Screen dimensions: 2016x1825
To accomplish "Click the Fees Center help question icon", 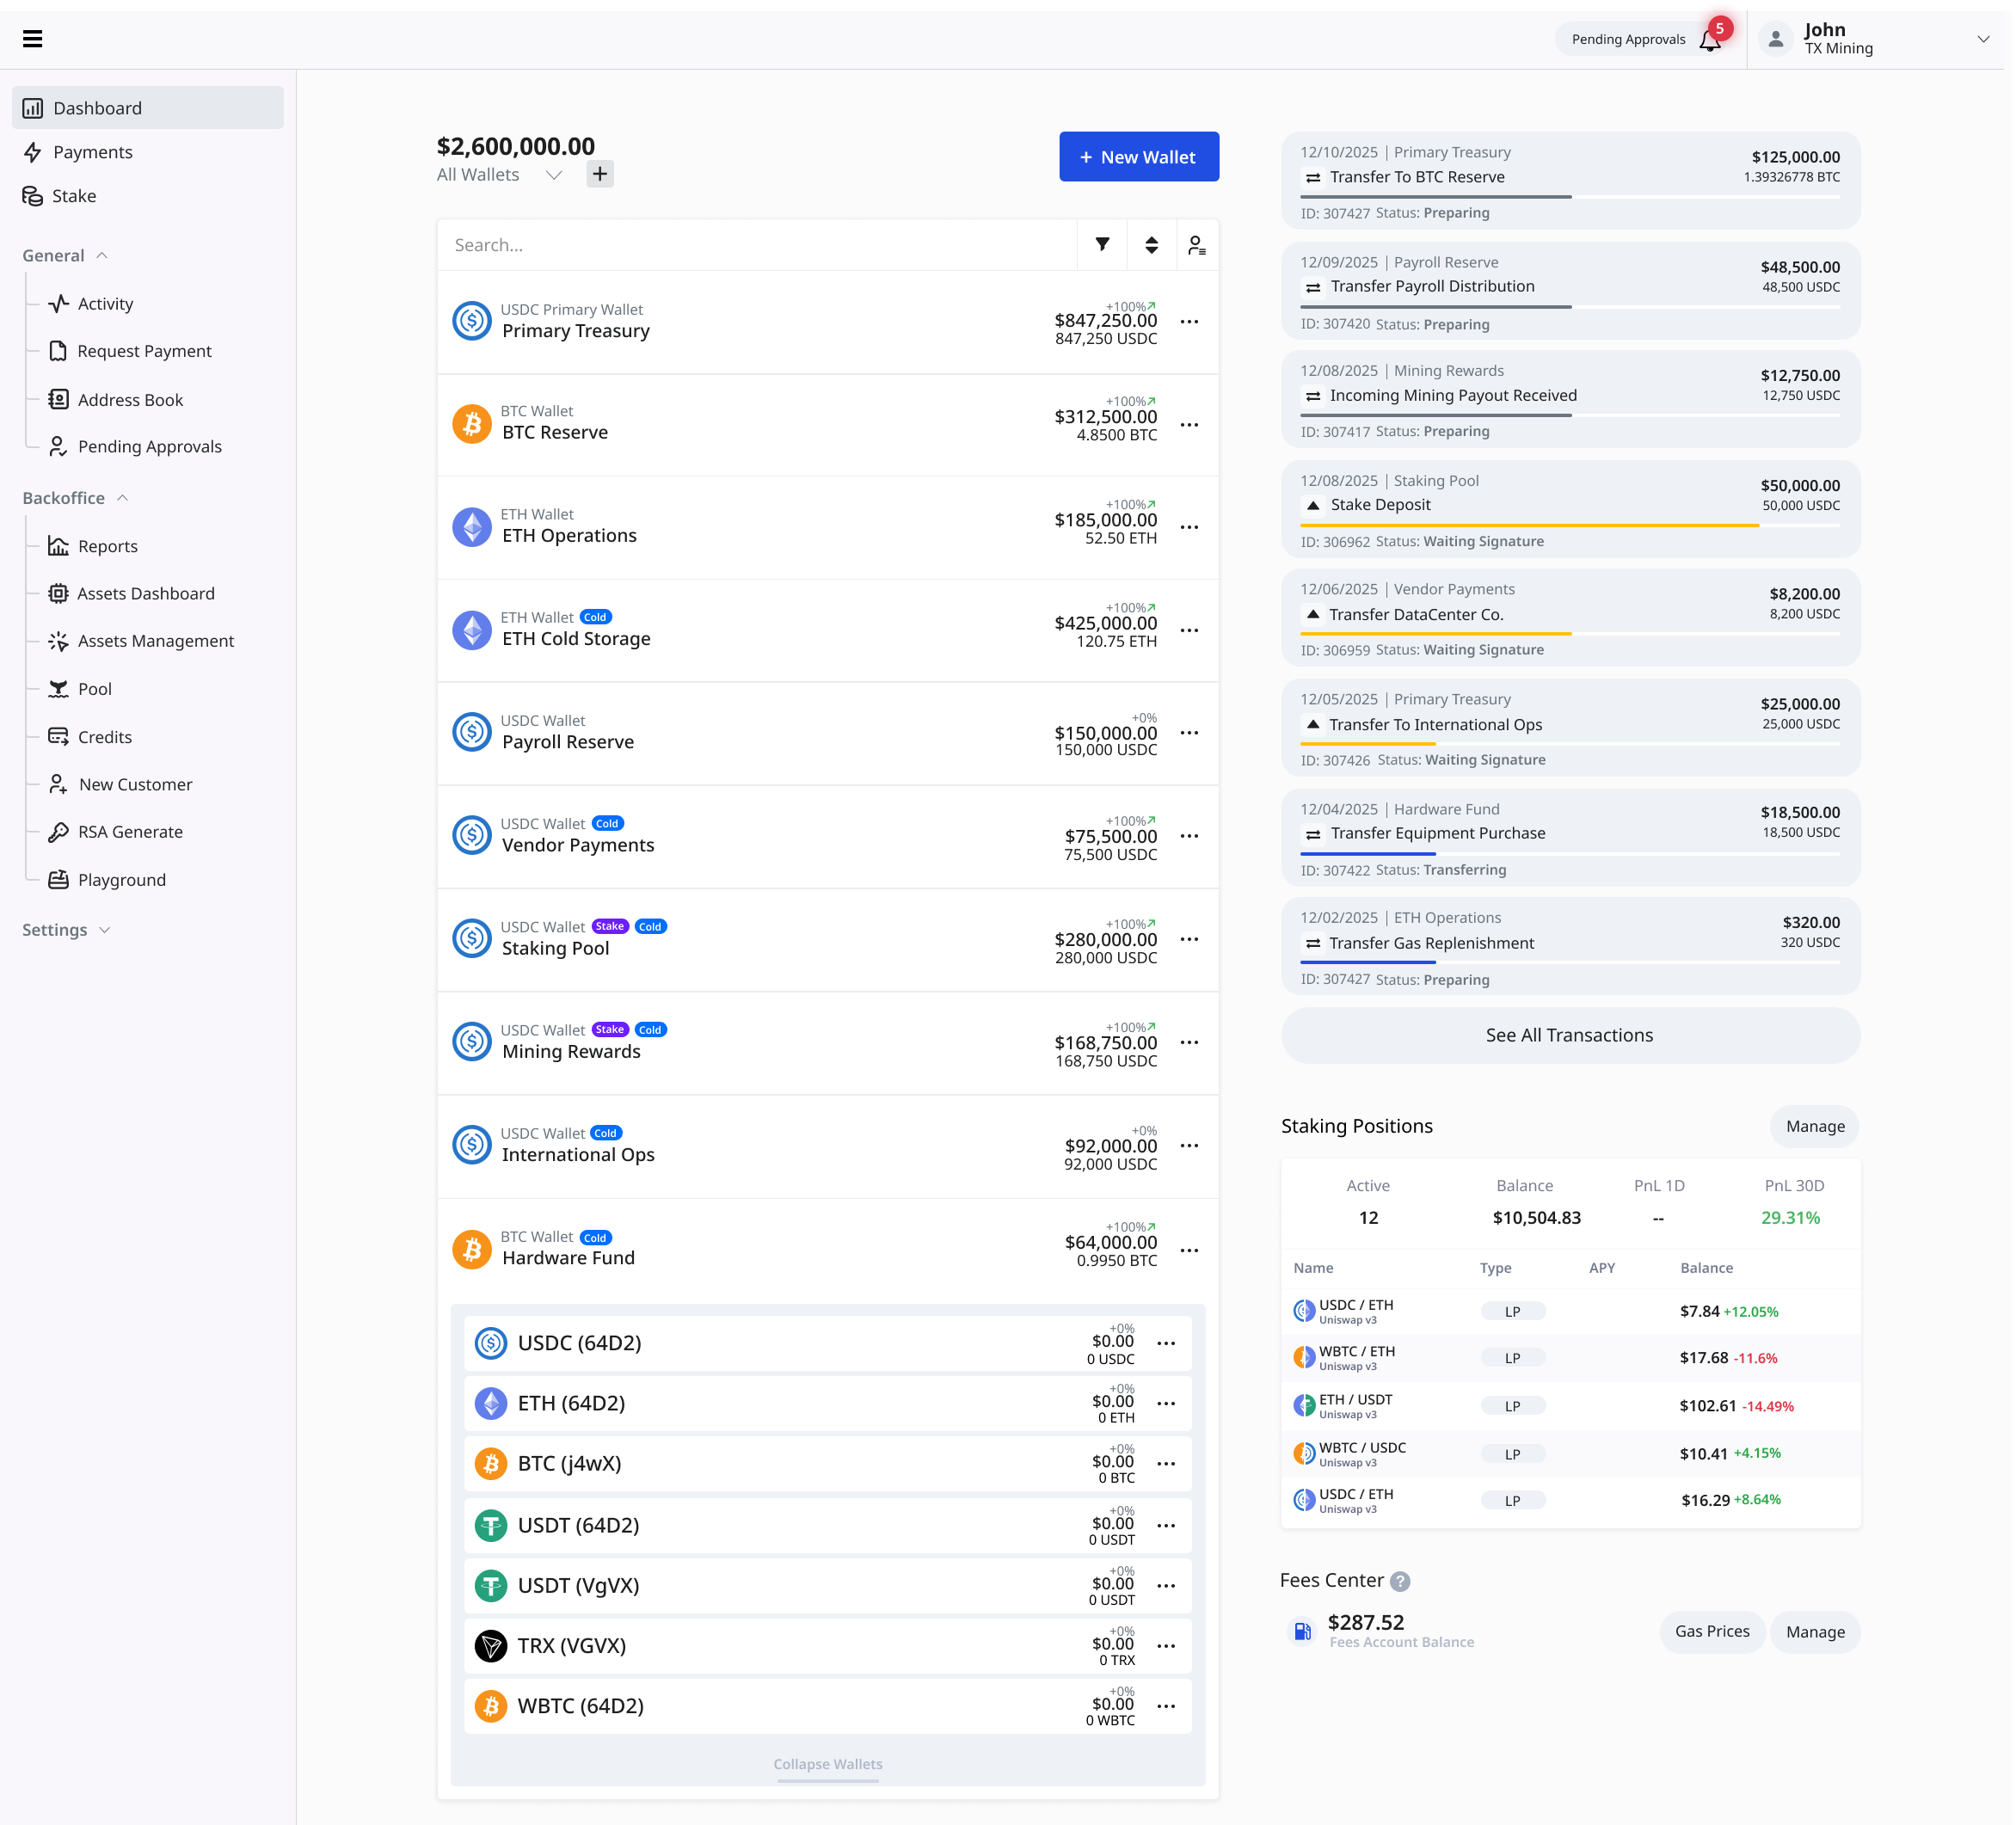I will (1400, 1581).
